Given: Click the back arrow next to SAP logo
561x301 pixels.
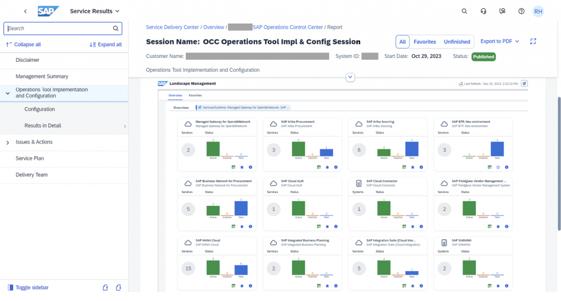Looking at the screenshot, I should click(x=25, y=11).
